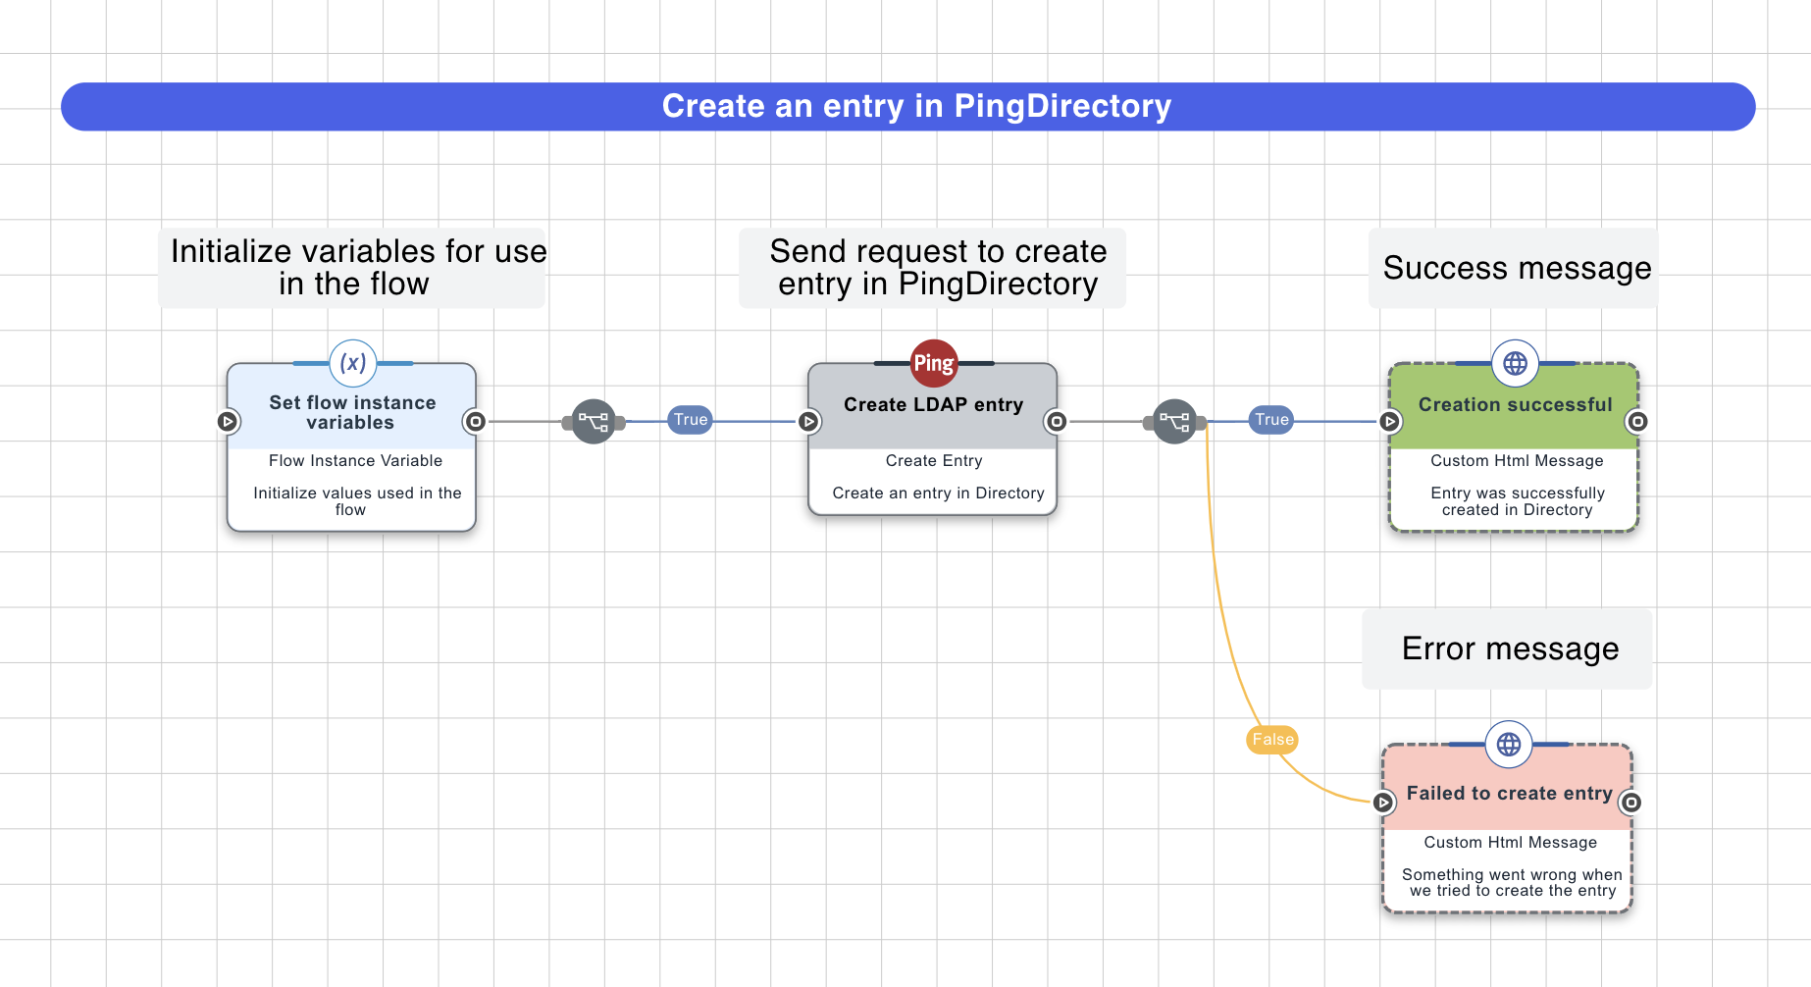Select the logic operator node after Set flow instance variables
This screenshot has height=987, width=1811.
click(x=594, y=422)
